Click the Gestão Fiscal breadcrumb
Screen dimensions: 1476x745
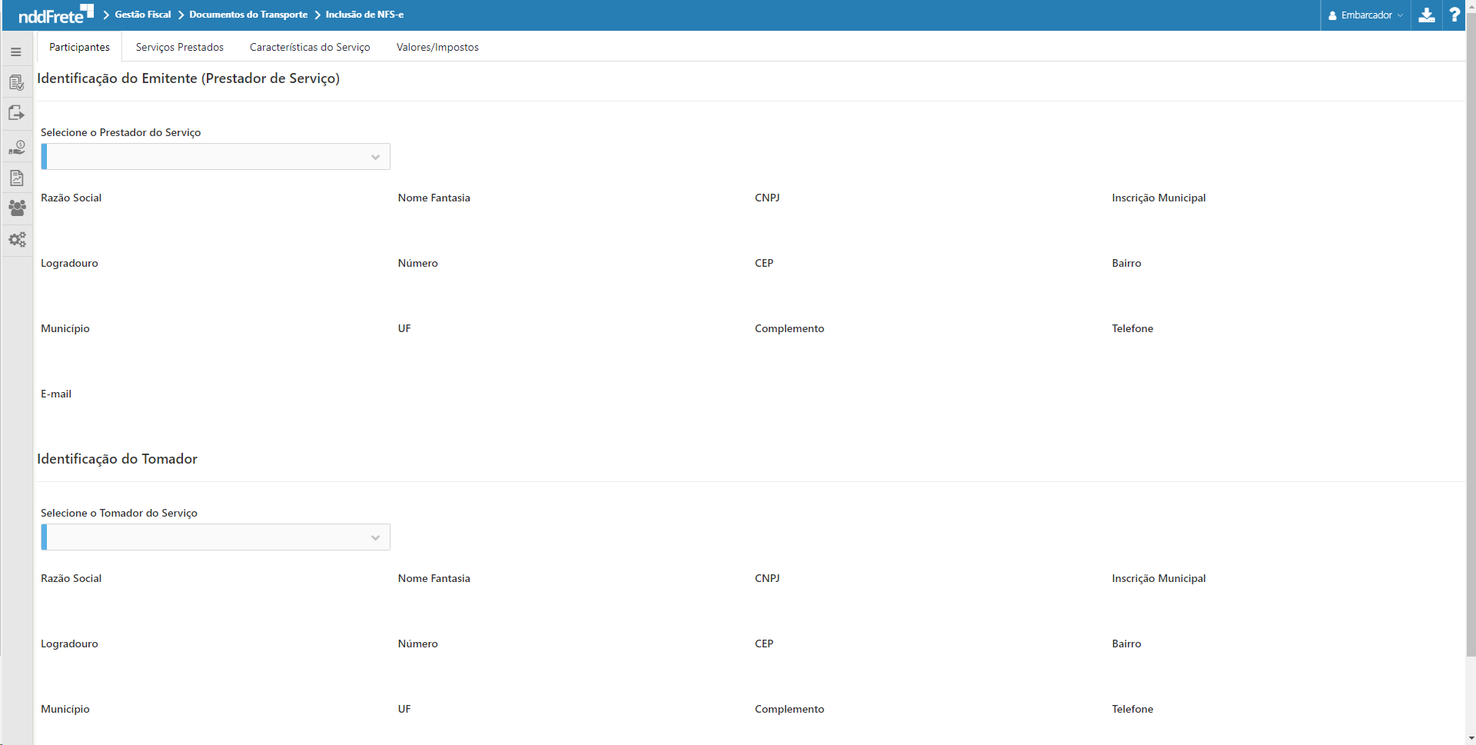pos(143,15)
